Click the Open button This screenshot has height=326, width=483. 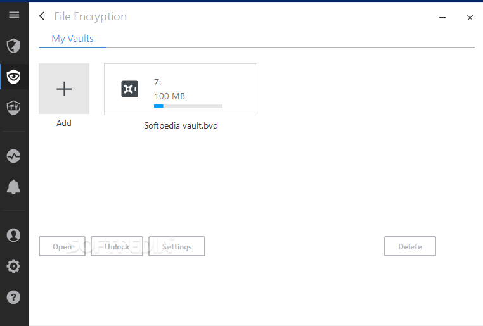(62, 246)
